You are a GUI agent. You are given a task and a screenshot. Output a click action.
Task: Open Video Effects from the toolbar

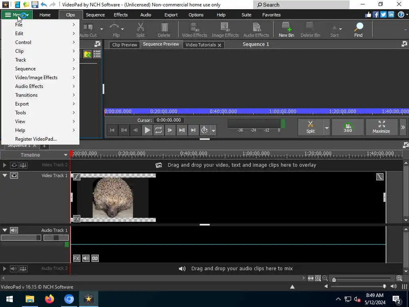pos(195,30)
